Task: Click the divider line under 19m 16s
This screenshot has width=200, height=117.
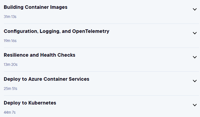Action: pos(101,48)
